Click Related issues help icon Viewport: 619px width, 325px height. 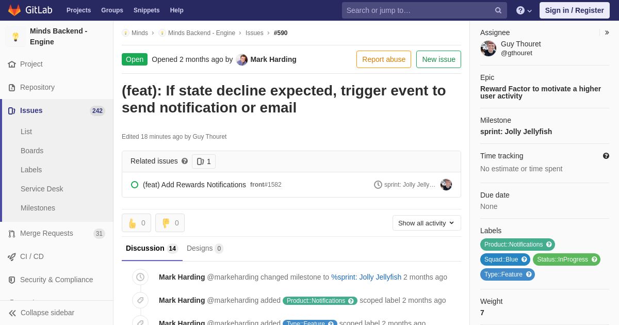[x=185, y=161]
